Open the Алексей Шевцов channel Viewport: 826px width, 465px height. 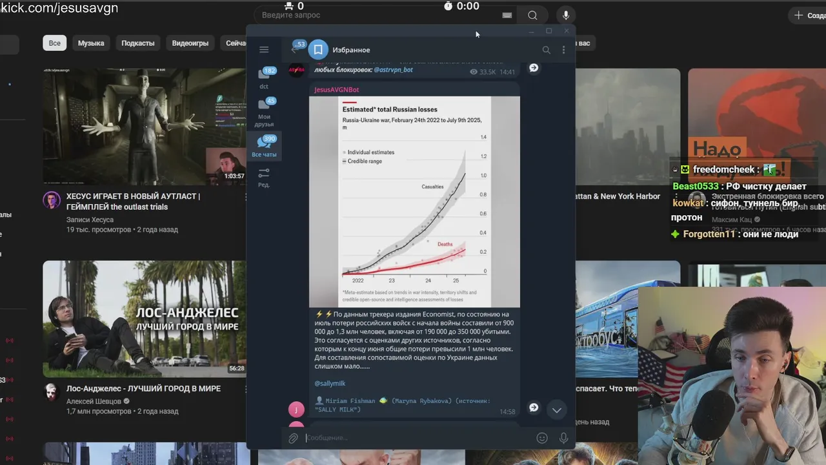click(x=94, y=401)
